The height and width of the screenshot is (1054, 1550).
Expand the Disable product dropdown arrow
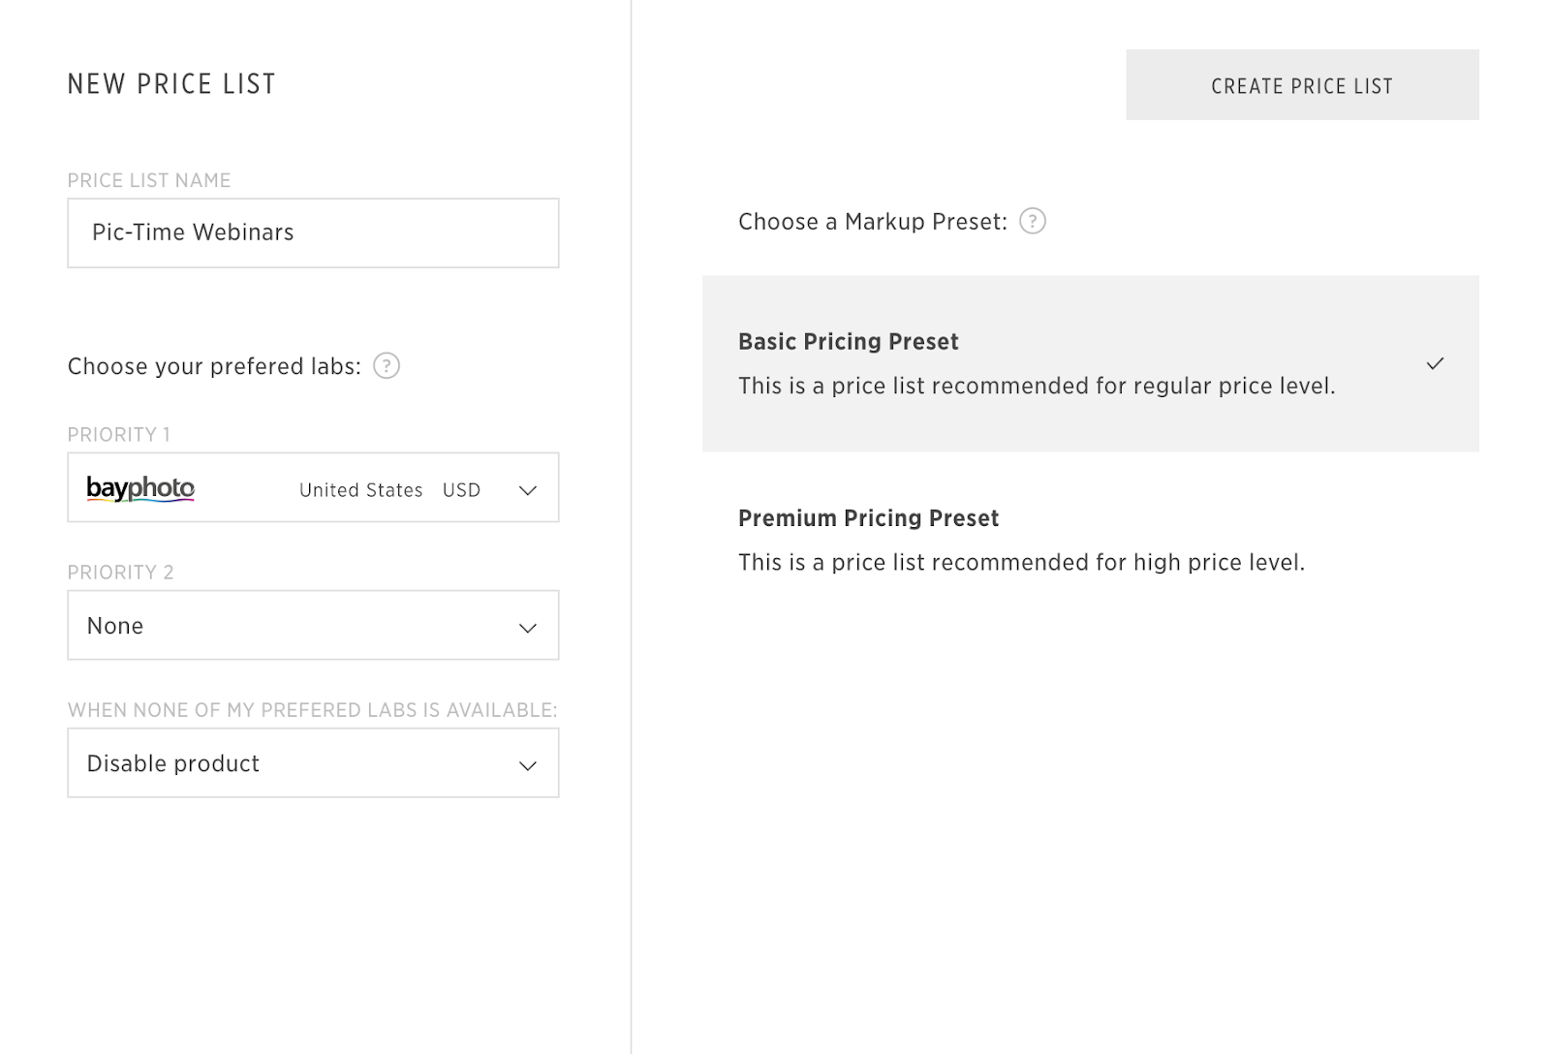[x=528, y=765]
